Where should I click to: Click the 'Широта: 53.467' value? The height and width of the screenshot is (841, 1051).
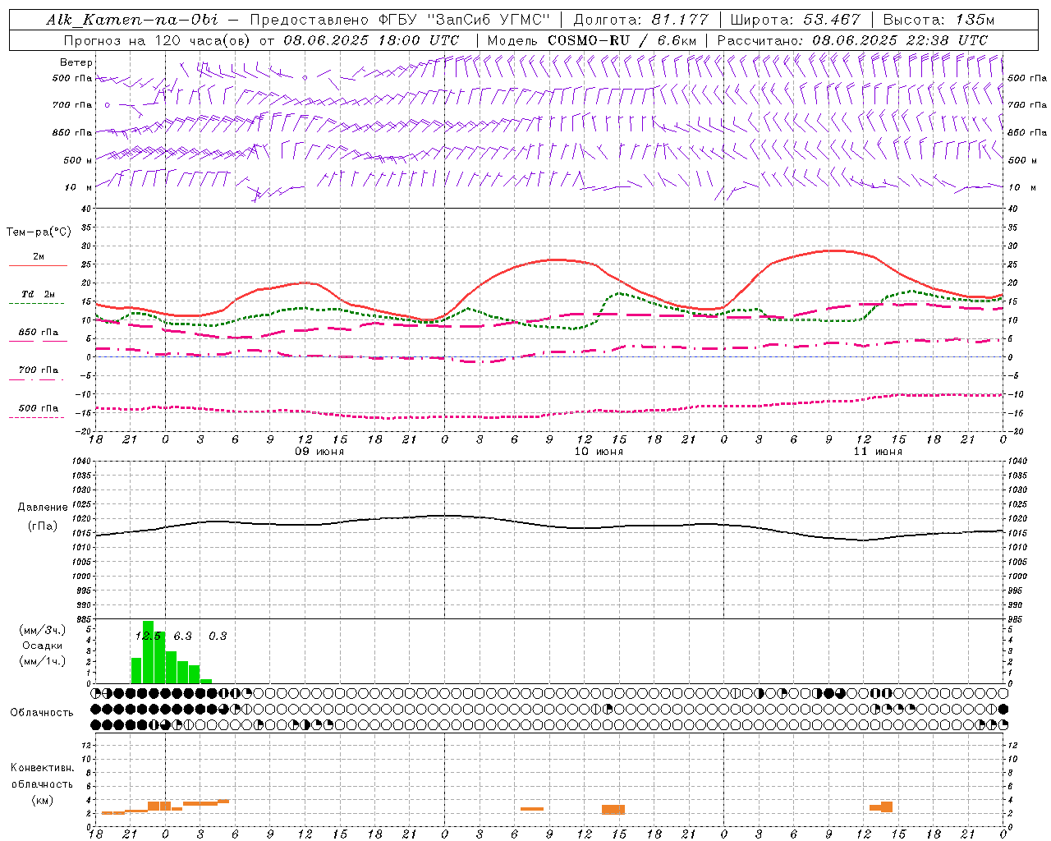(x=795, y=20)
